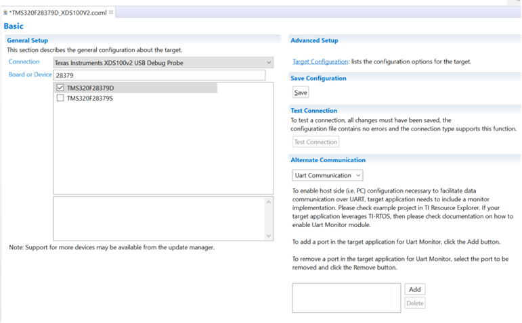Open the Uart Communication dropdown
The width and height of the screenshot is (522, 323).
(328, 176)
